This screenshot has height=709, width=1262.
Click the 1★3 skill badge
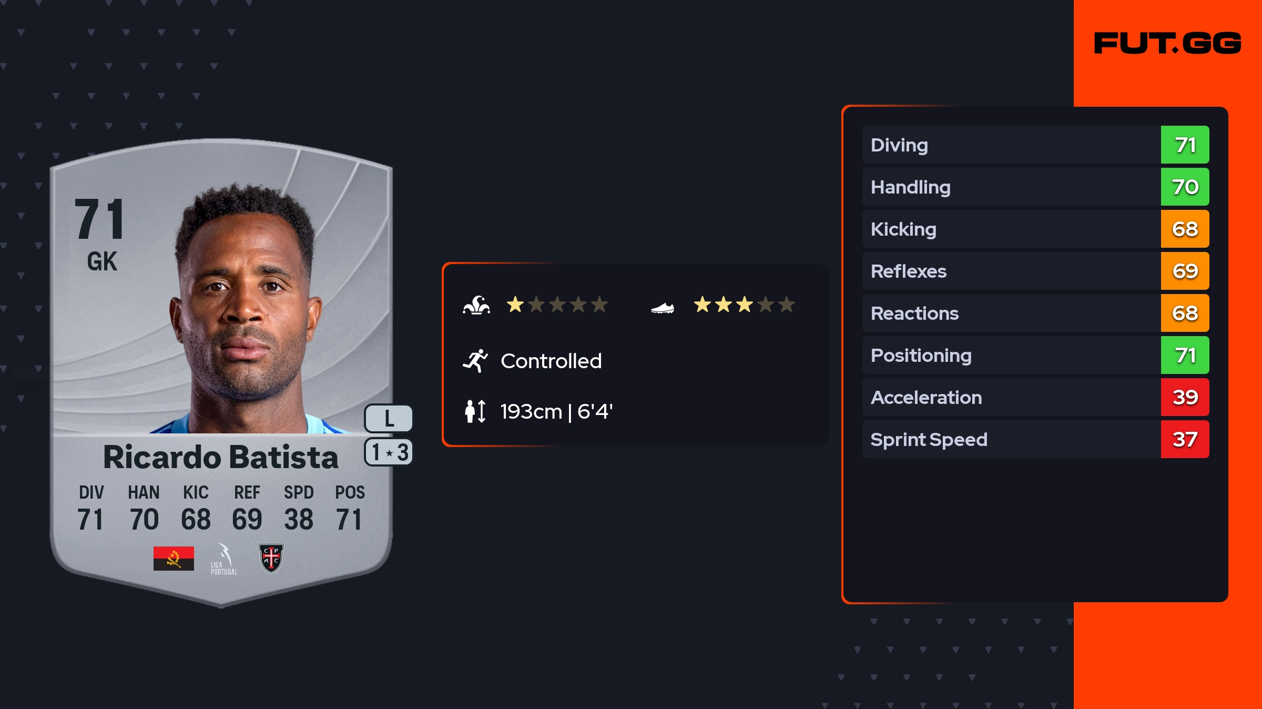389,452
